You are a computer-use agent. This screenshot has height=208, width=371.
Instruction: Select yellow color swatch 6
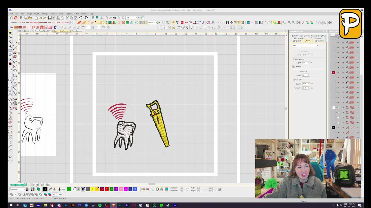pos(92,189)
